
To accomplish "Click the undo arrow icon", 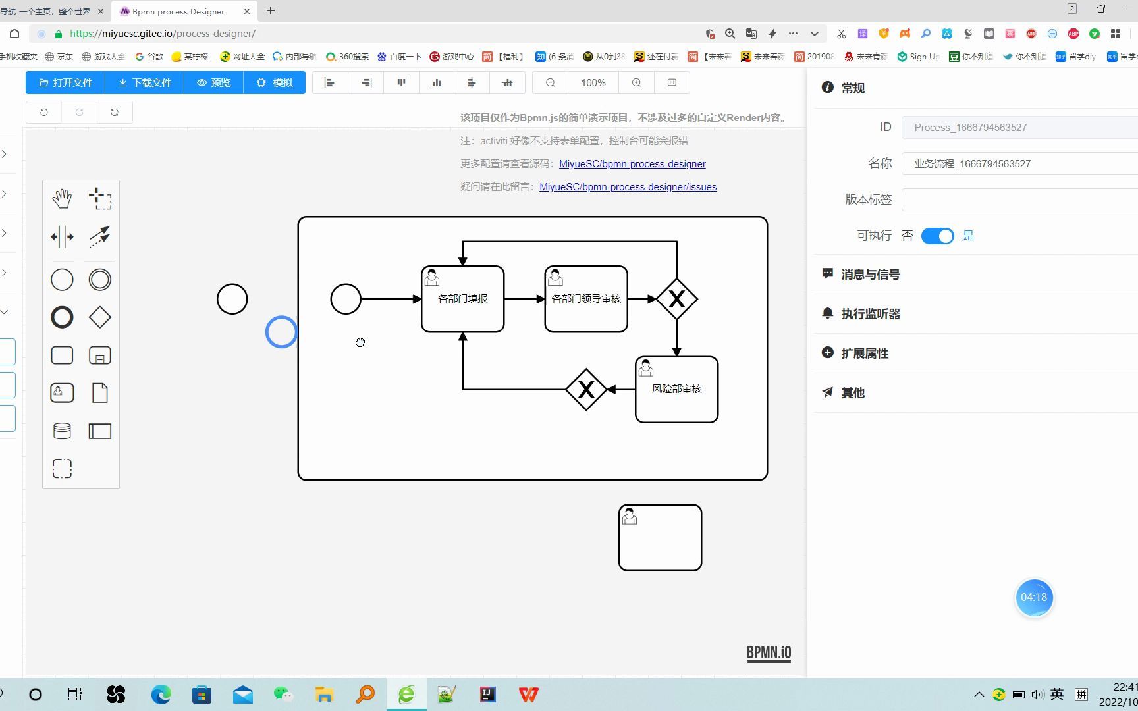I will click(x=43, y=112).
